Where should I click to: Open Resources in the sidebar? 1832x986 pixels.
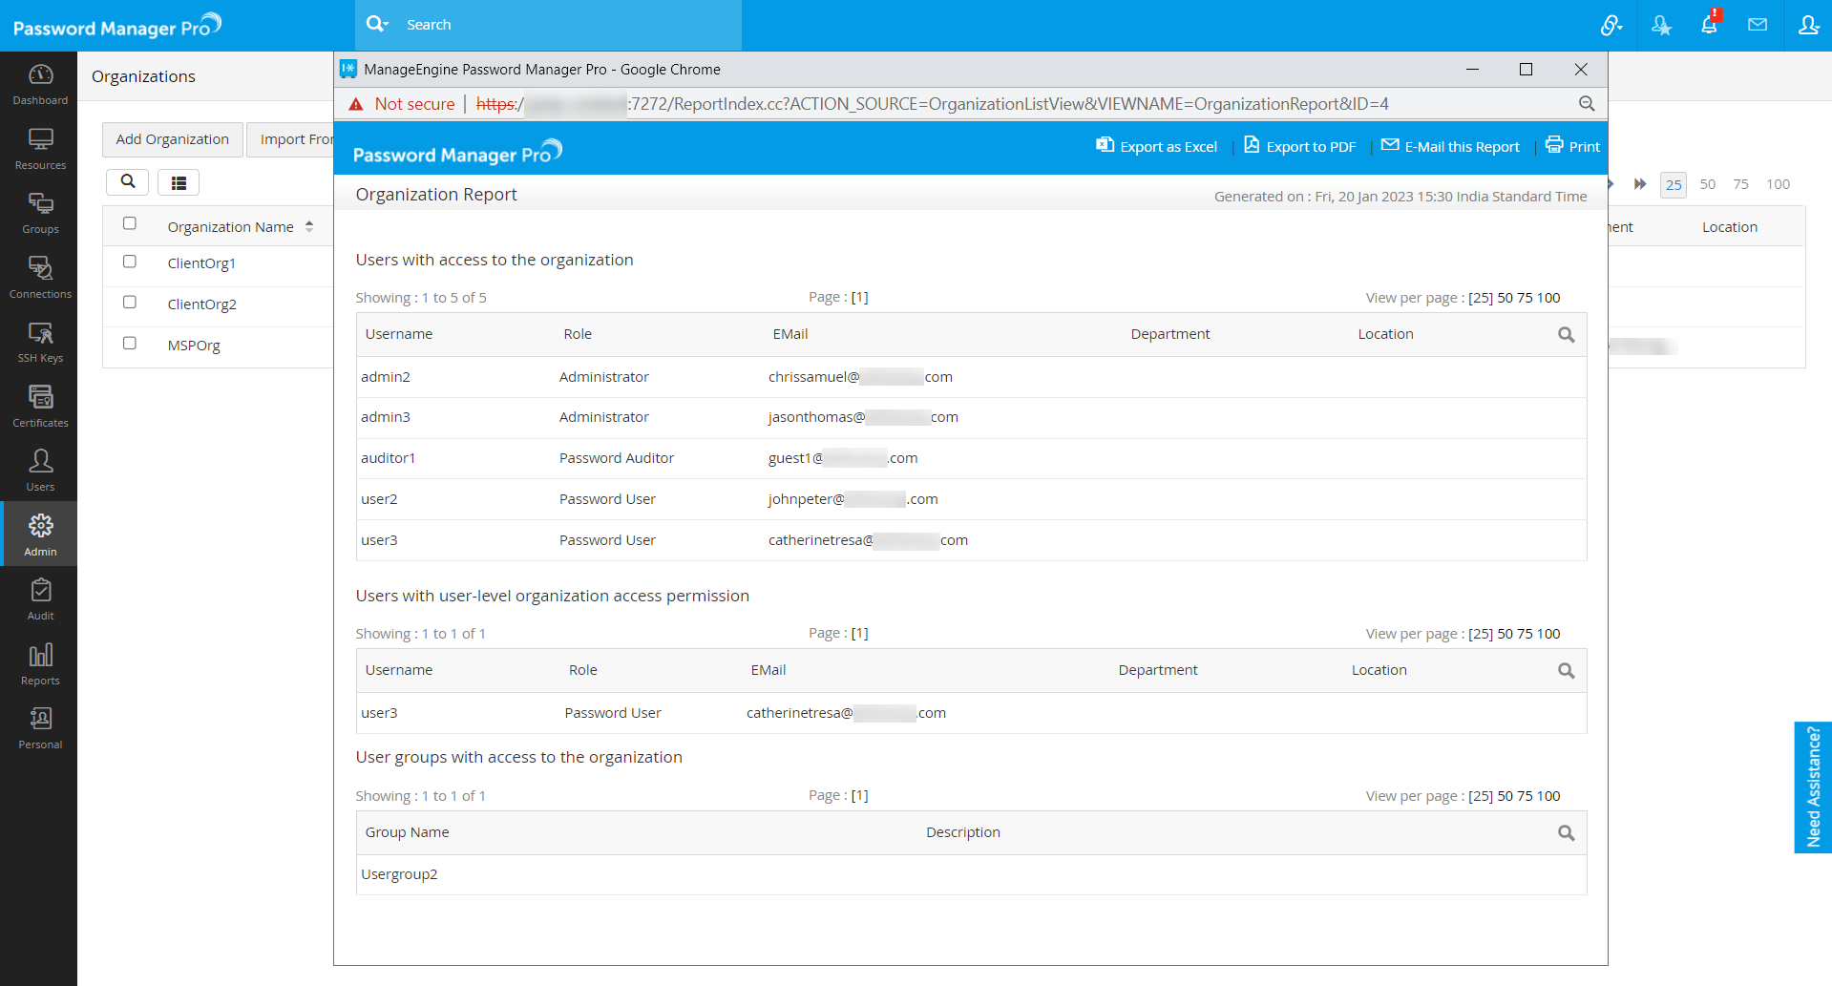[40, 149]
